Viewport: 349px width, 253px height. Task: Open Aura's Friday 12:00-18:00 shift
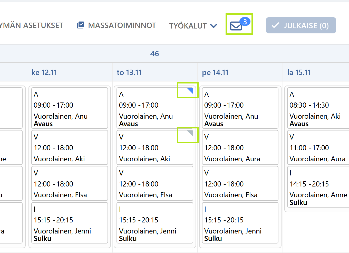240,147
